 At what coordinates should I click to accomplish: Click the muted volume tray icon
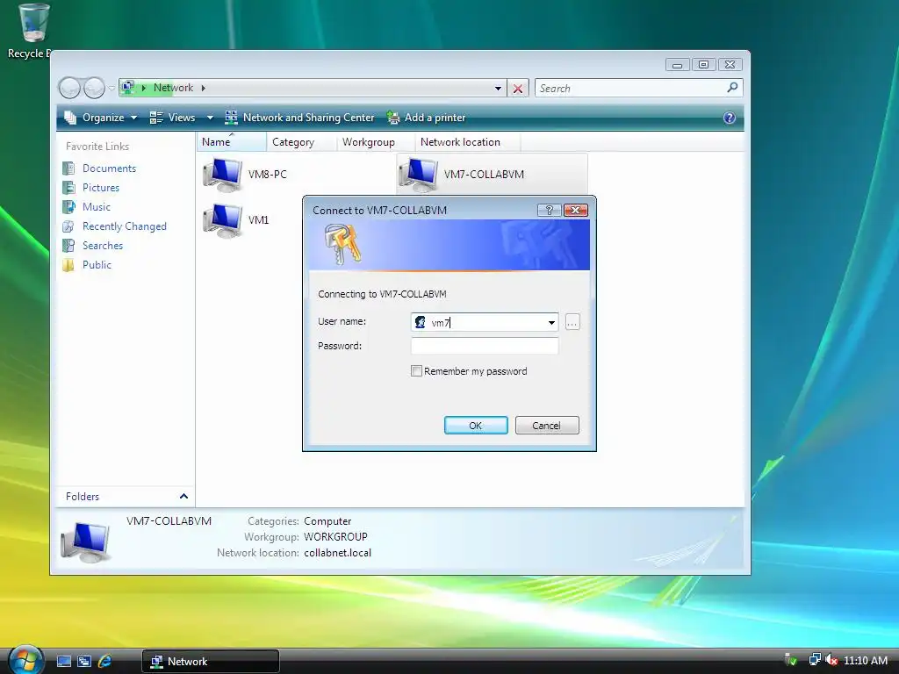pyautogui.click(x=831, y=660)
